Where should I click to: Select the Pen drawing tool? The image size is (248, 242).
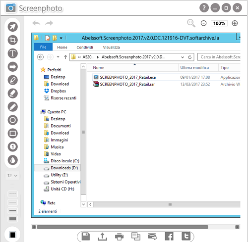[x=13, y=80]
